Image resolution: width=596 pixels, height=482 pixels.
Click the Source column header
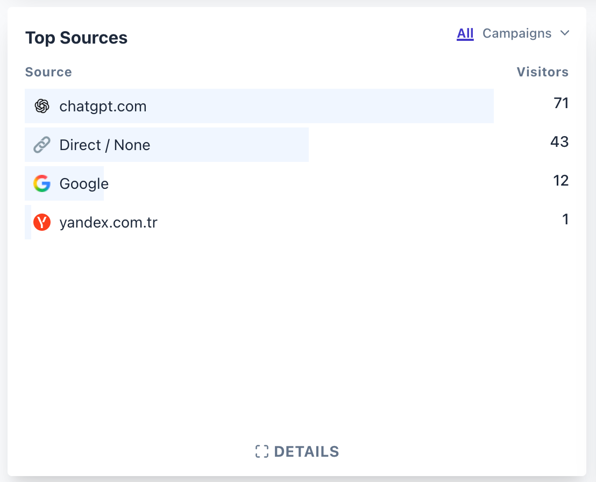point(48,72)
